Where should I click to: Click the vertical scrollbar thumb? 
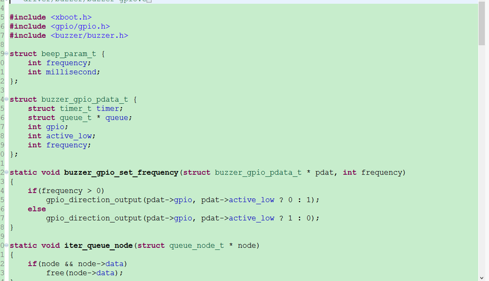pyautogui.click(x=482, y=23)
